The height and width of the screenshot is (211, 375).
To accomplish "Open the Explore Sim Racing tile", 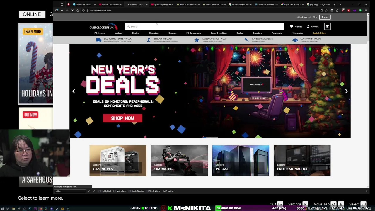I will [179, 161].
